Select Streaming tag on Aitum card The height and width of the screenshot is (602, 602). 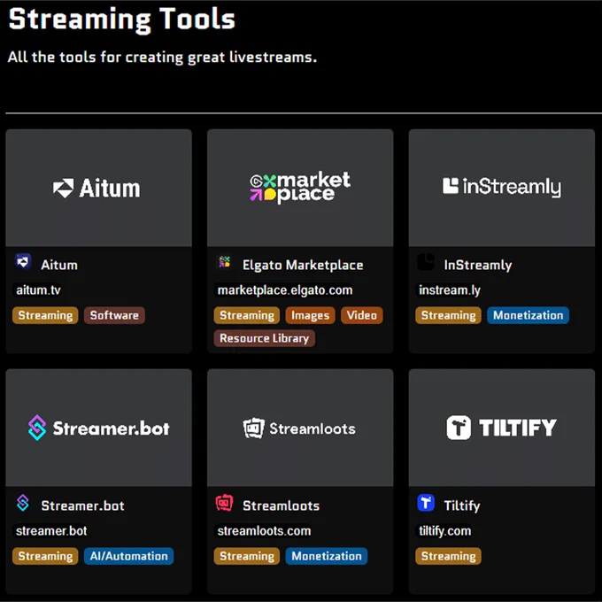[x=45, y=315]
